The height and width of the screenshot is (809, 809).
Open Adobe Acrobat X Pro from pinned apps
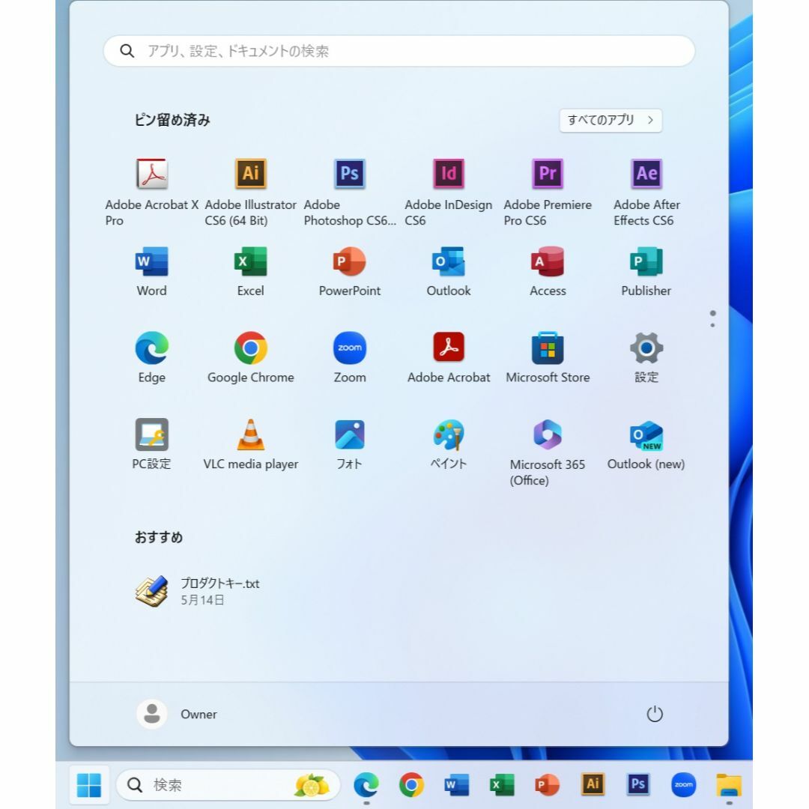click(x=151, y=192)
